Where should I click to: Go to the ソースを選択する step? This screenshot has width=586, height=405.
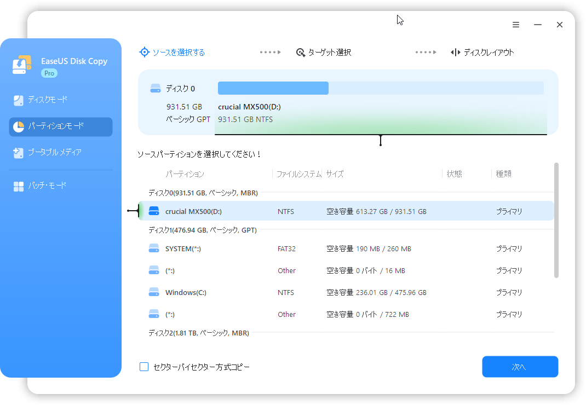(x=172, y=53)
